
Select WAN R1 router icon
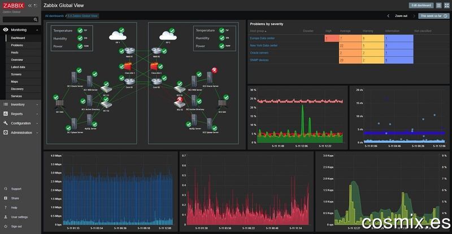point(130,51)
